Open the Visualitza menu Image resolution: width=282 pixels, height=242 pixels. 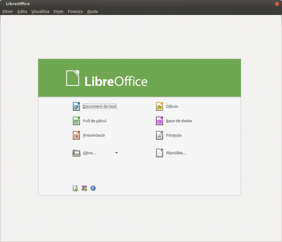pyautogui.click(x=40, y=11)
